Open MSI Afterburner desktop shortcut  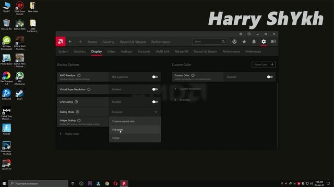tap(20, 78)
